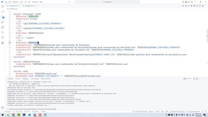Go back with the navigation arrow
The width and height of the screenshot is (208, 117).
pyautogui.click(x=69, y=2)
